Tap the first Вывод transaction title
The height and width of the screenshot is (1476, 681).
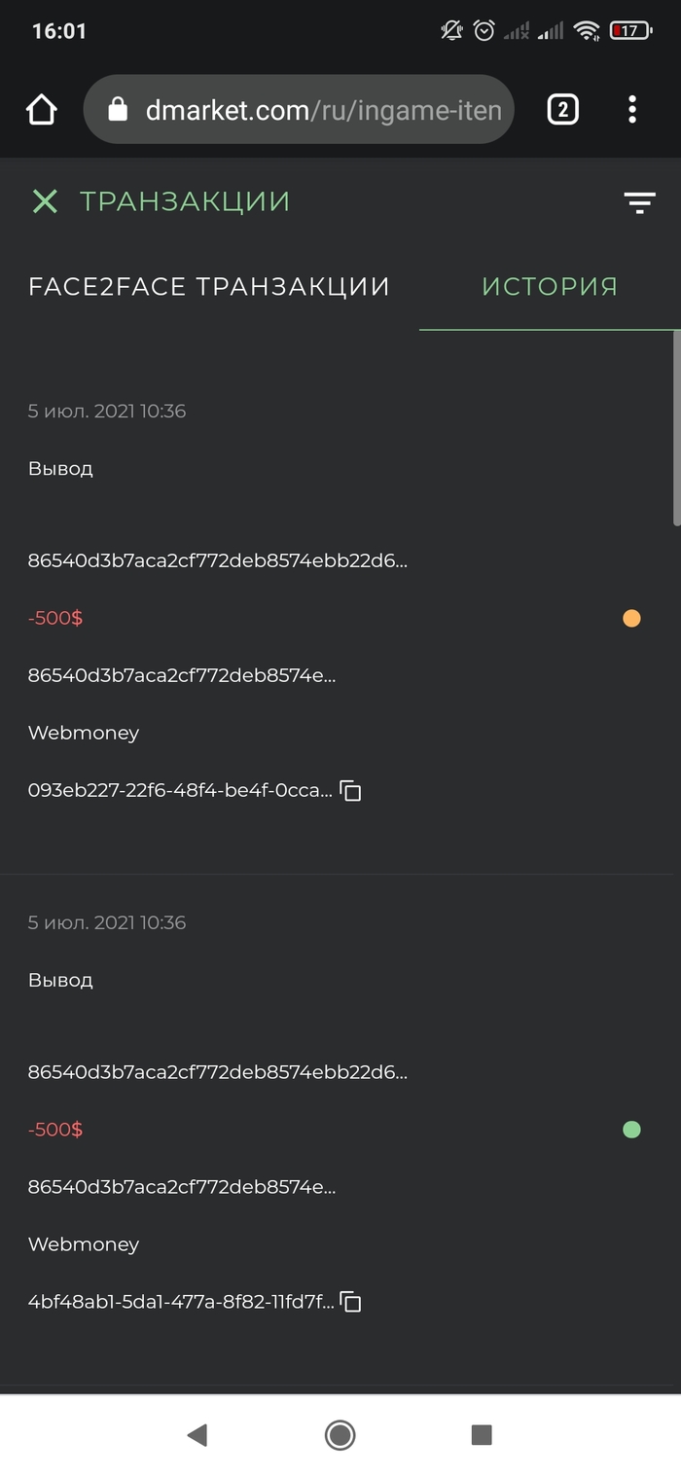coord(60,469)
